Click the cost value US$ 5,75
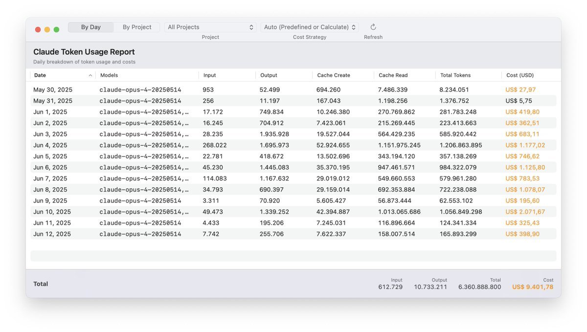This screenshot has height=332, width=587. 519,101
